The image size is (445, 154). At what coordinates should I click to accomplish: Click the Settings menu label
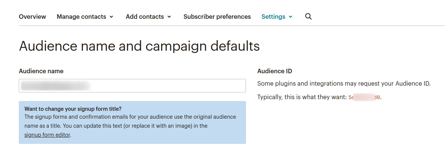[x=273, y=17]
